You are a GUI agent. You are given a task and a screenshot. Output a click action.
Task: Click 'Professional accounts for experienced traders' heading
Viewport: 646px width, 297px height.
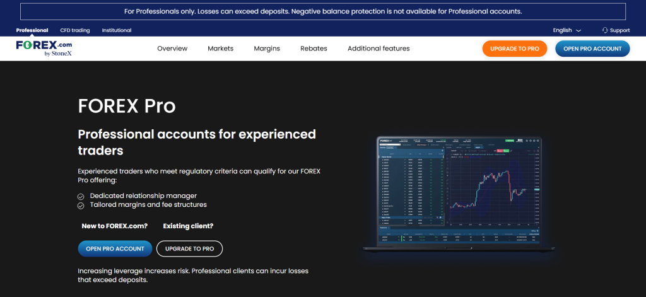[x=197, y=142]
